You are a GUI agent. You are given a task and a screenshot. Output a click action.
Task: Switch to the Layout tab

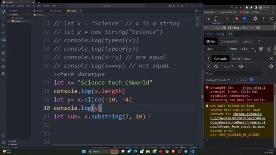tap(247, 41)
